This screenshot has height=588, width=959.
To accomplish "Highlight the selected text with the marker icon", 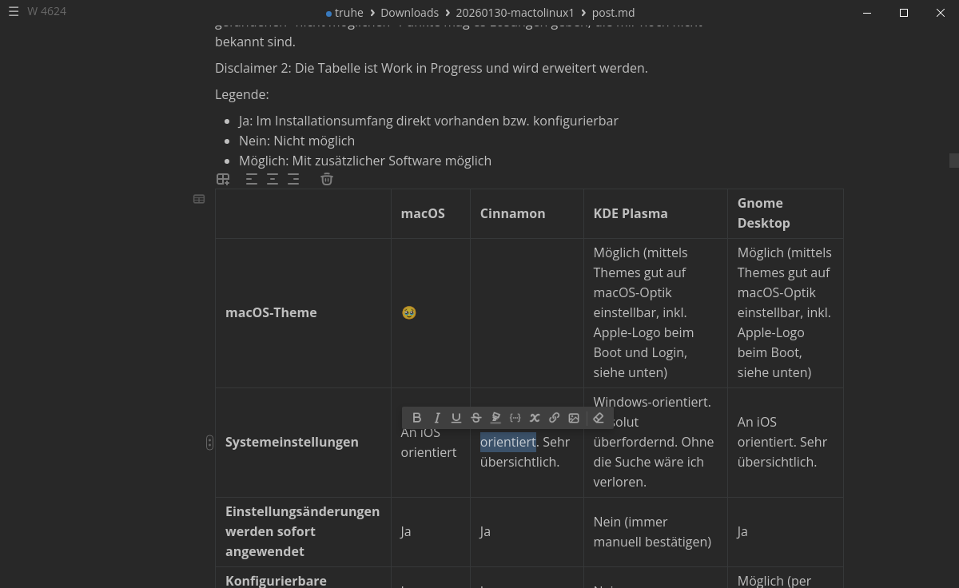I will (495, 418).
